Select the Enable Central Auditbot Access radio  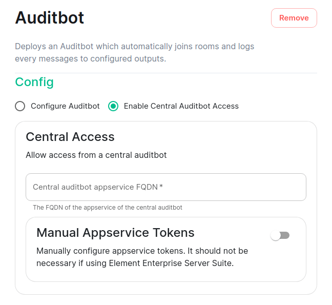tap(113, 106)
